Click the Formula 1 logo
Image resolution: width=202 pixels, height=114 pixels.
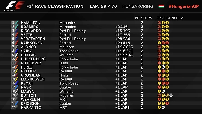point(14,6)
